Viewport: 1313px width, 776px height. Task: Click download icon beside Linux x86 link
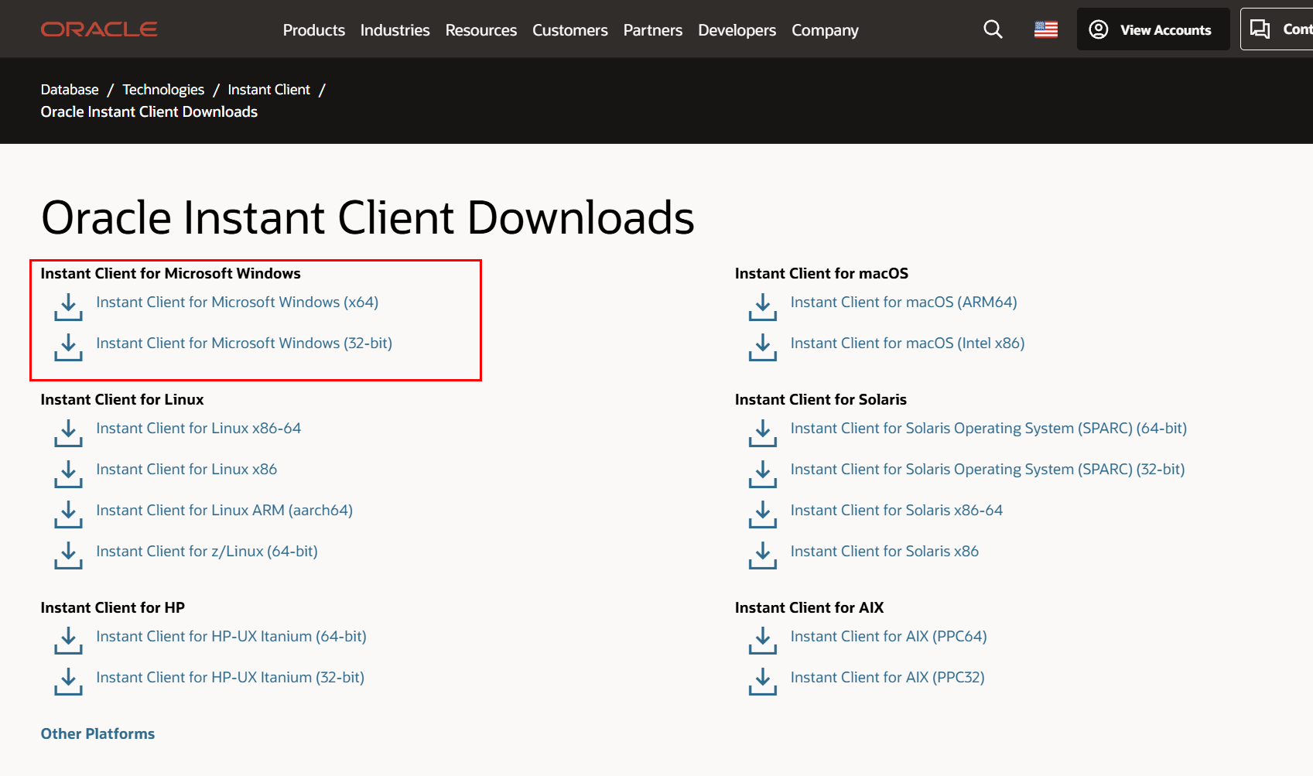tap(68, 473)
